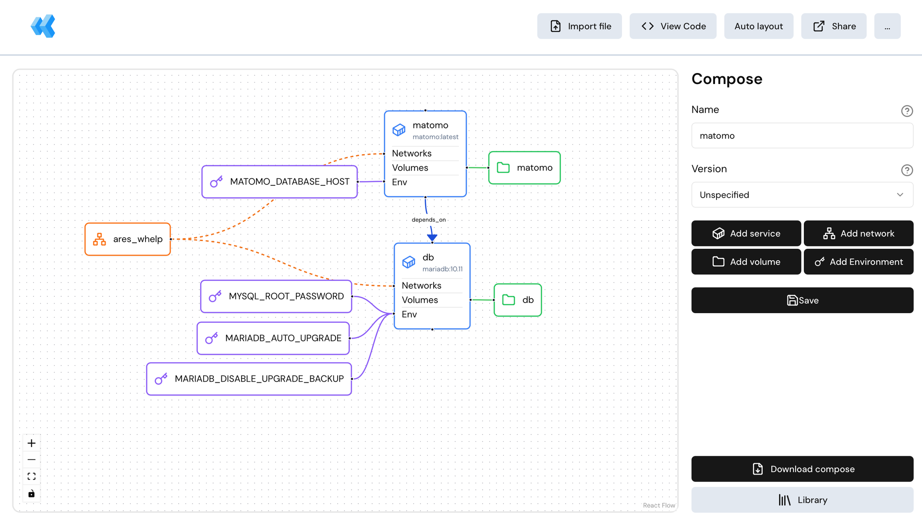Click the compose Name input field
922x522 pixels.
click(802, 136)
